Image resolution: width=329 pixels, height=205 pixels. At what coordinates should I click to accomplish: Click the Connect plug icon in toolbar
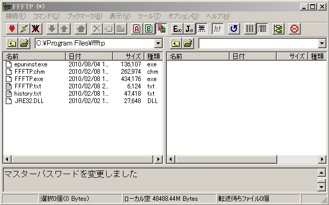tap(12, 29)
